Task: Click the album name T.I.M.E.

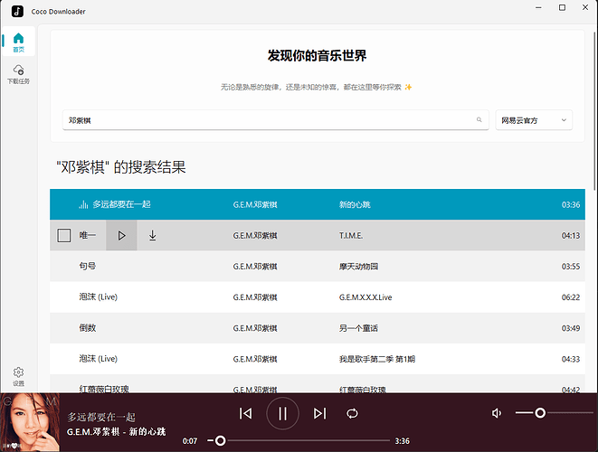Action: point(351,236)
